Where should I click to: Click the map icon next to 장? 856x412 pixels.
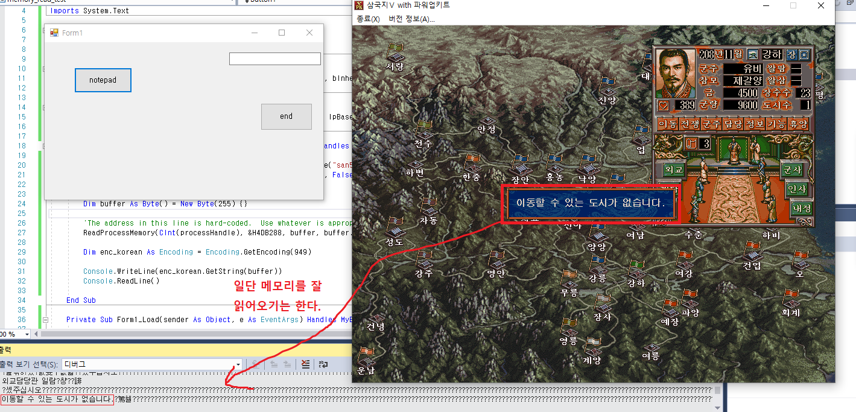tap(804, 55)
